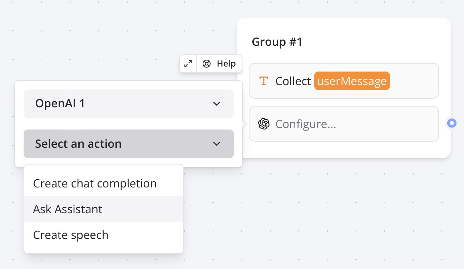Screen dimensions: 464x269
Task: Open the Configure... OpenAI block
Action: pos(344,124)
